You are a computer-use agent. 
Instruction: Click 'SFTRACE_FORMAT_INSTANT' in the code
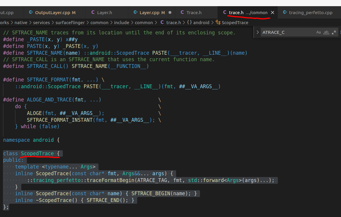click(x=60, y=120)
